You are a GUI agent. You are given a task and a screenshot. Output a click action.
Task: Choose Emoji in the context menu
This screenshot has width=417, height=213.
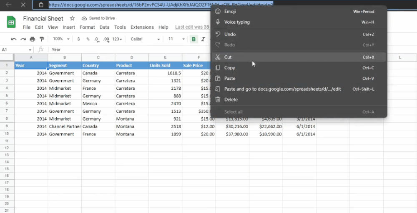click(x=299, y=12)
